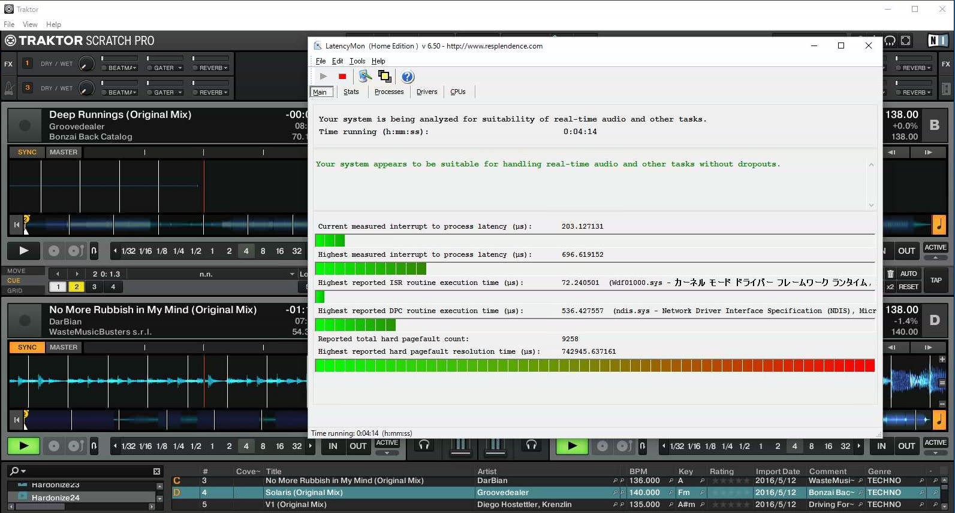Click CUE disc icon on No More Rubbish deck
Screen dimensions: 955x513
[54, 446]
